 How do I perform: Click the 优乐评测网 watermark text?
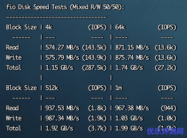click(165, 131)
